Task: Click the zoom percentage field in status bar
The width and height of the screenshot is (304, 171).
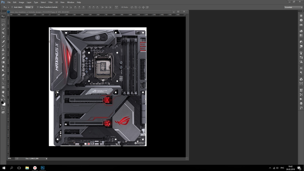Action: pyautogui.click(x=10, y=158)
